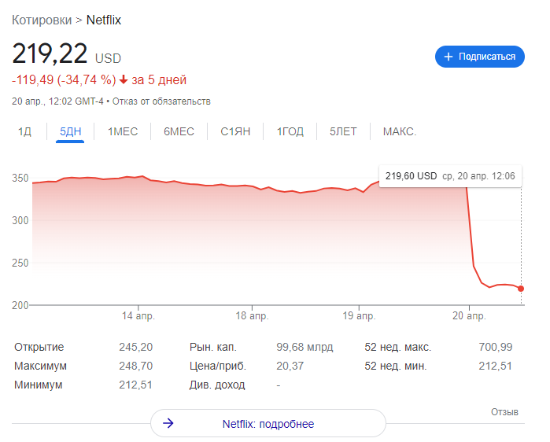
Task: Open Netflix: подробнее details button
Action: pos(268,424)
